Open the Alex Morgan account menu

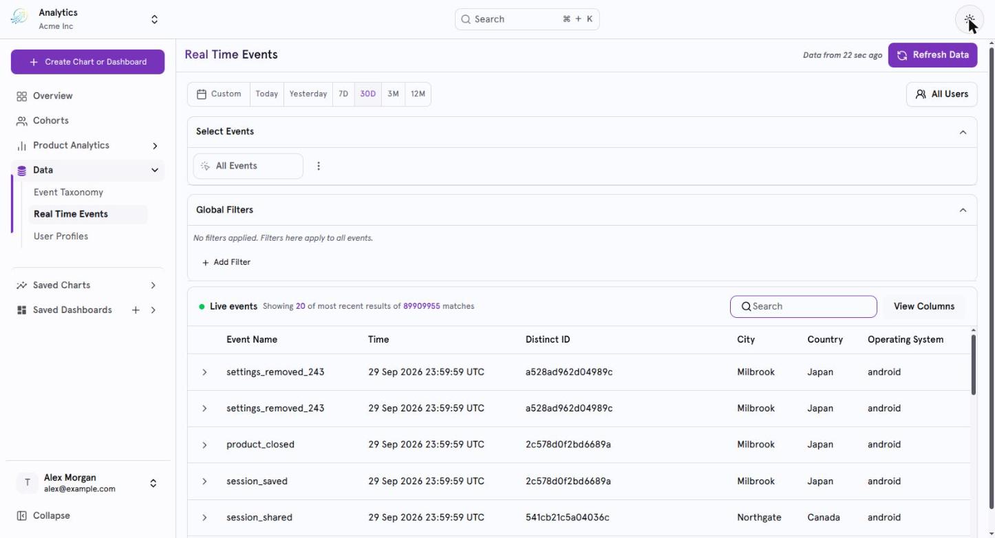coord(87,483)
